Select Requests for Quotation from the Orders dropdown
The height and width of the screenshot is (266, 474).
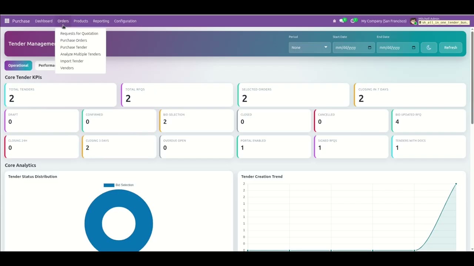(79, 33)
